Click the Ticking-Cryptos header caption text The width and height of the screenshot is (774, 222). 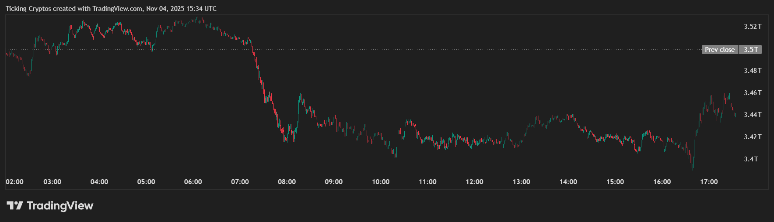tap(111, 9)
